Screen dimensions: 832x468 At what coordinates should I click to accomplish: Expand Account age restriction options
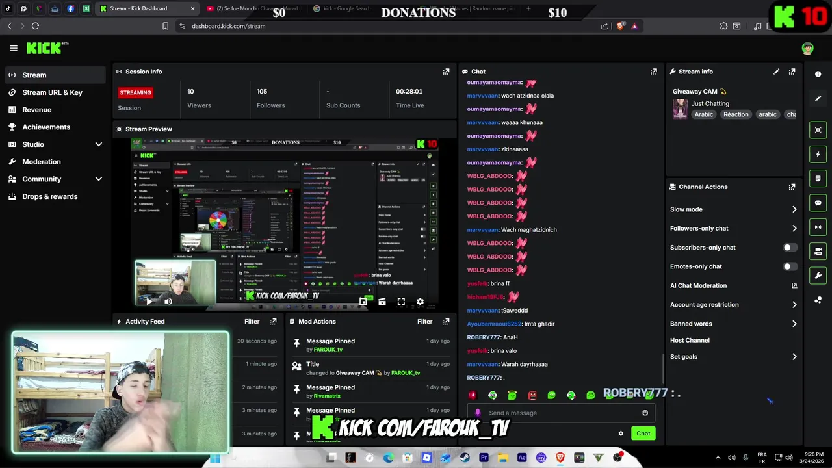(794, 305)
